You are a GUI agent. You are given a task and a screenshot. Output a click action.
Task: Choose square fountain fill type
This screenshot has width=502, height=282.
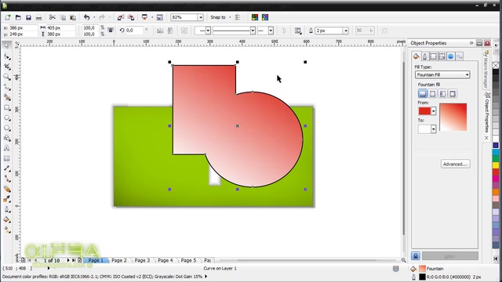[x=453, y=94]
